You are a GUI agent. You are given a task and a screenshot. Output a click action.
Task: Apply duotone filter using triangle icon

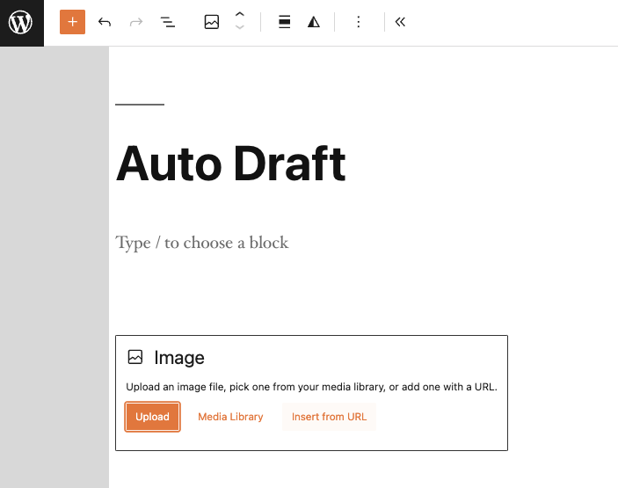click(314, 23)
